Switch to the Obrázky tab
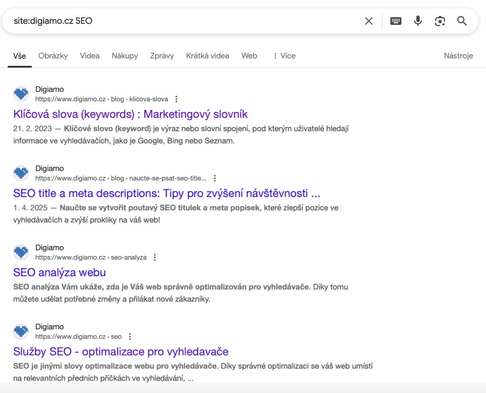 point(53,56)
